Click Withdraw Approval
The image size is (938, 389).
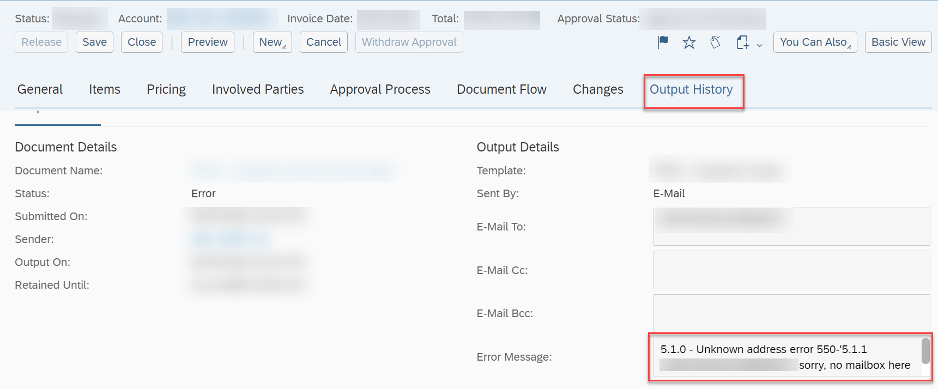[x=409, y=42]
